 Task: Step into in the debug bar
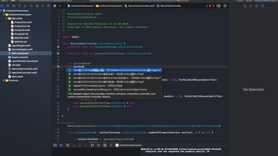(x=80, y=145)
